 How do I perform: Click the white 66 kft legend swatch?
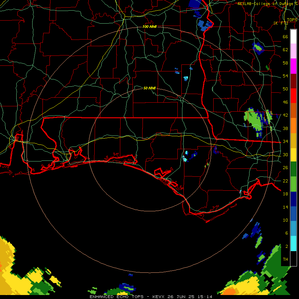293,37
